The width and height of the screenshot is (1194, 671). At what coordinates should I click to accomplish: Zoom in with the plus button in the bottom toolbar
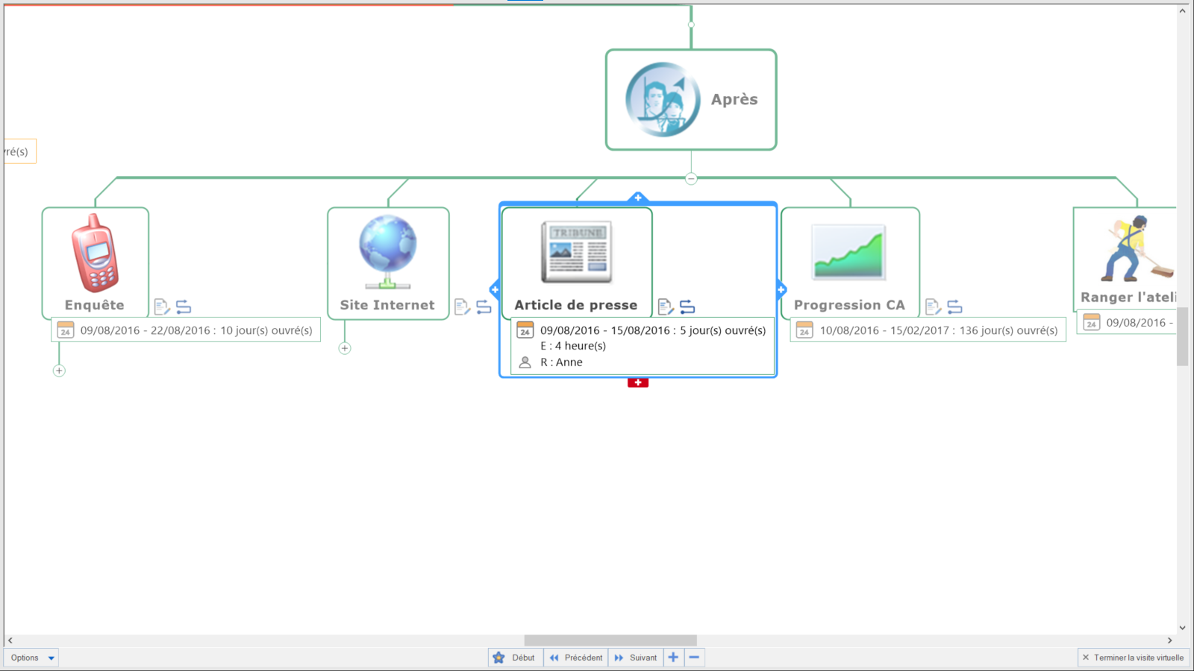click(673, 658)
